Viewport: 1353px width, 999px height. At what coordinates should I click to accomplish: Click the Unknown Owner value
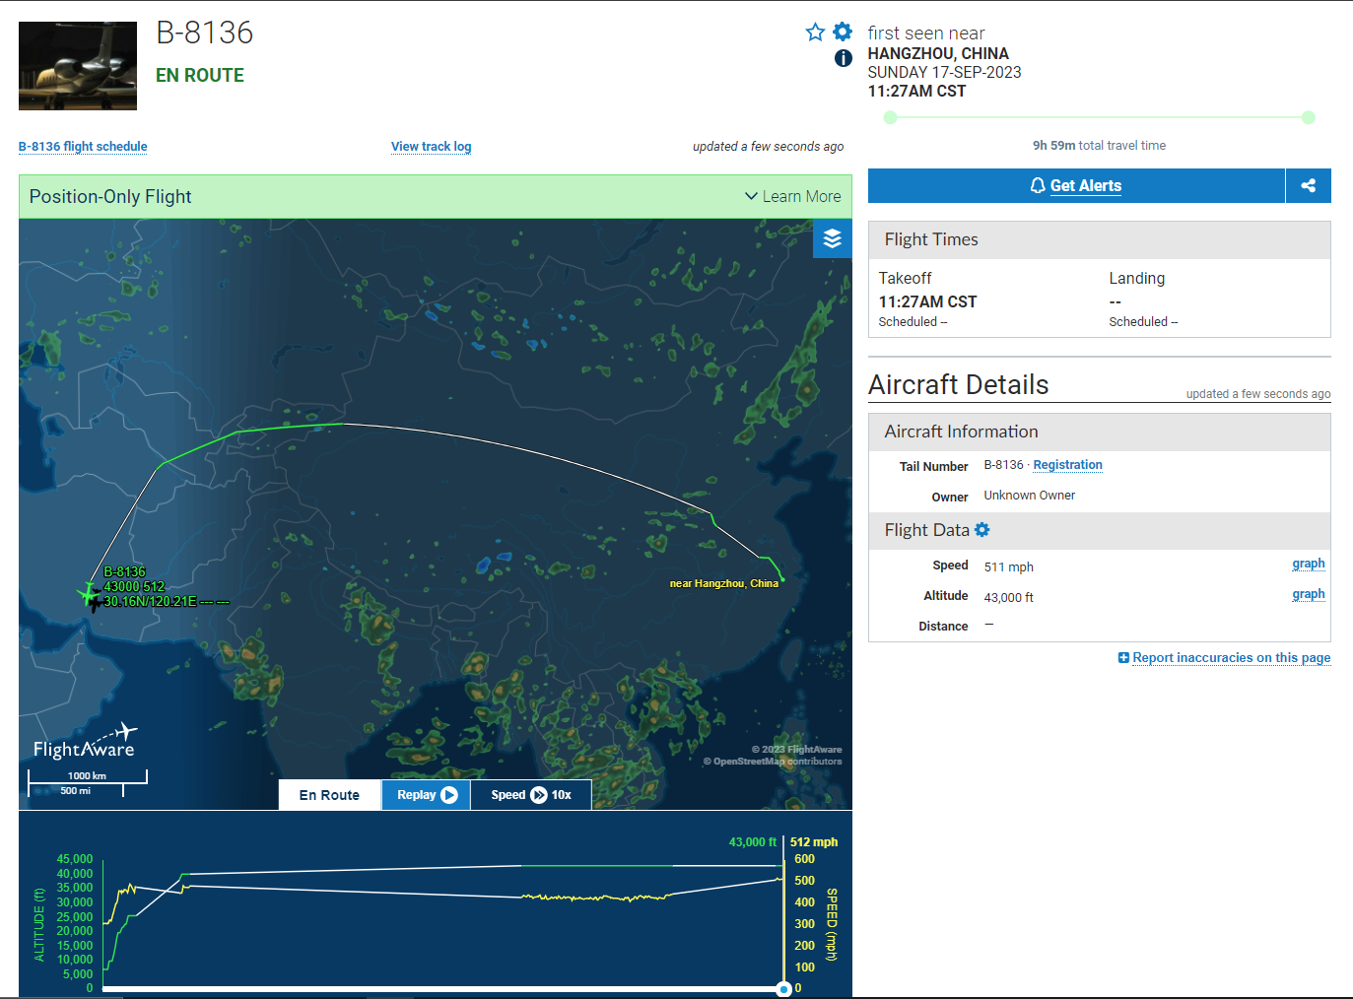[1029, 496]
